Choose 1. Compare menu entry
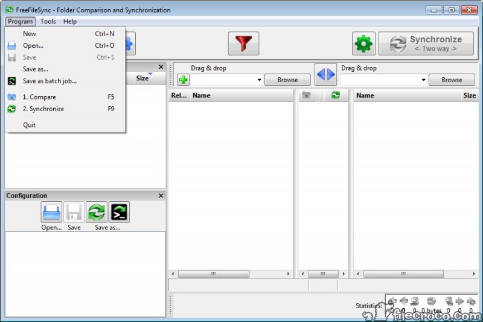 [65, 97]
